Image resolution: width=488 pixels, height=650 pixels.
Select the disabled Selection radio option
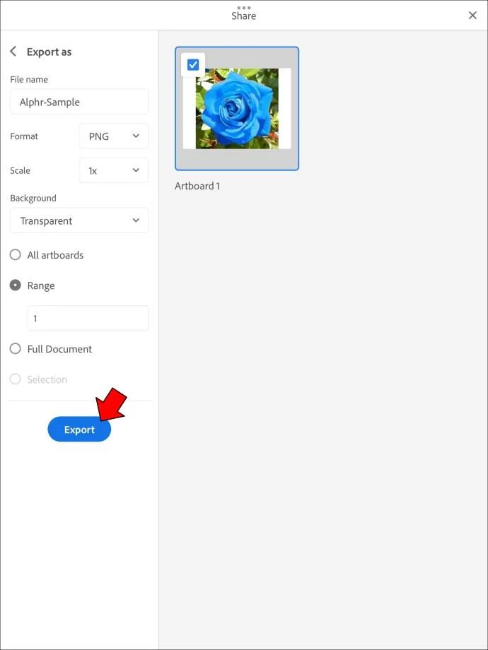pos(16,379)
